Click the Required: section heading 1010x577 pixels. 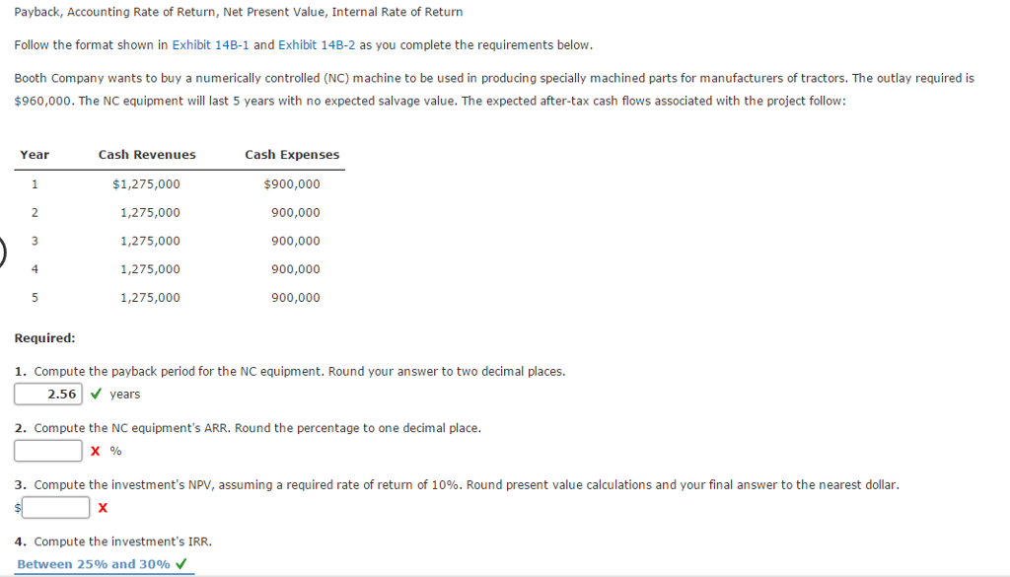(x=43, y=337)
